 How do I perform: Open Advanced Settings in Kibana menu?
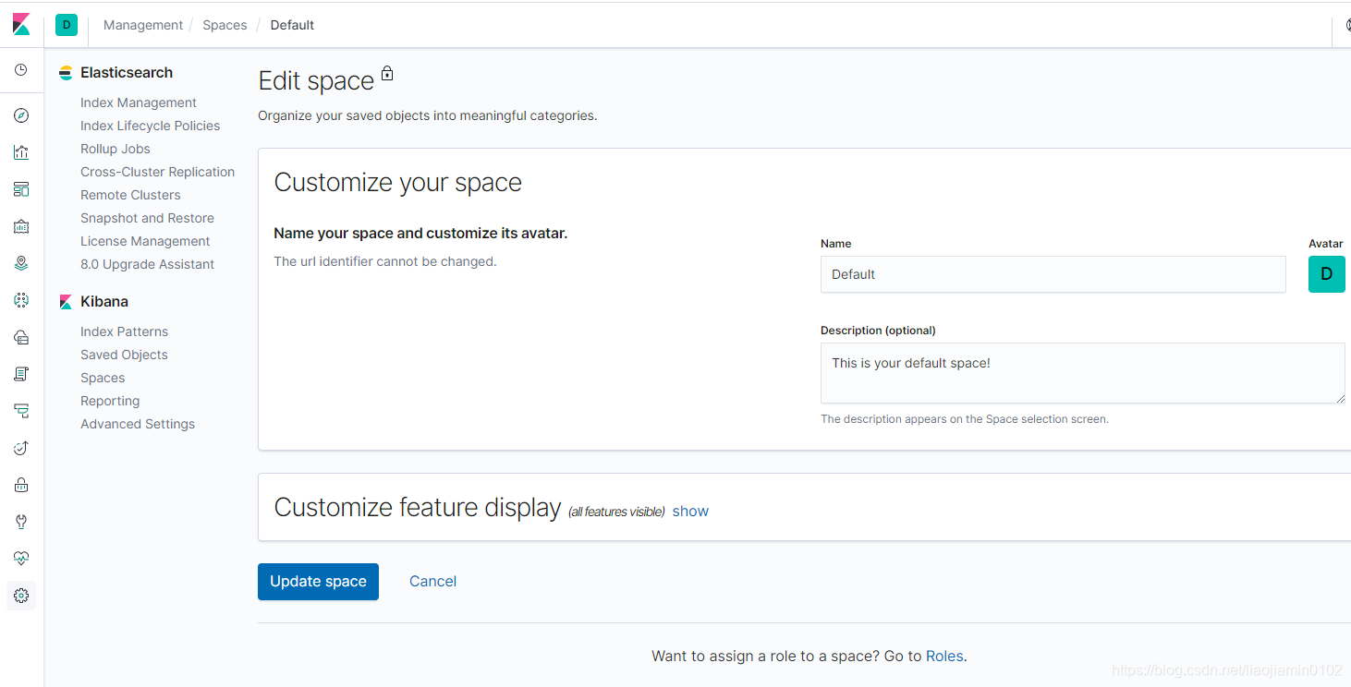[138, 424]
